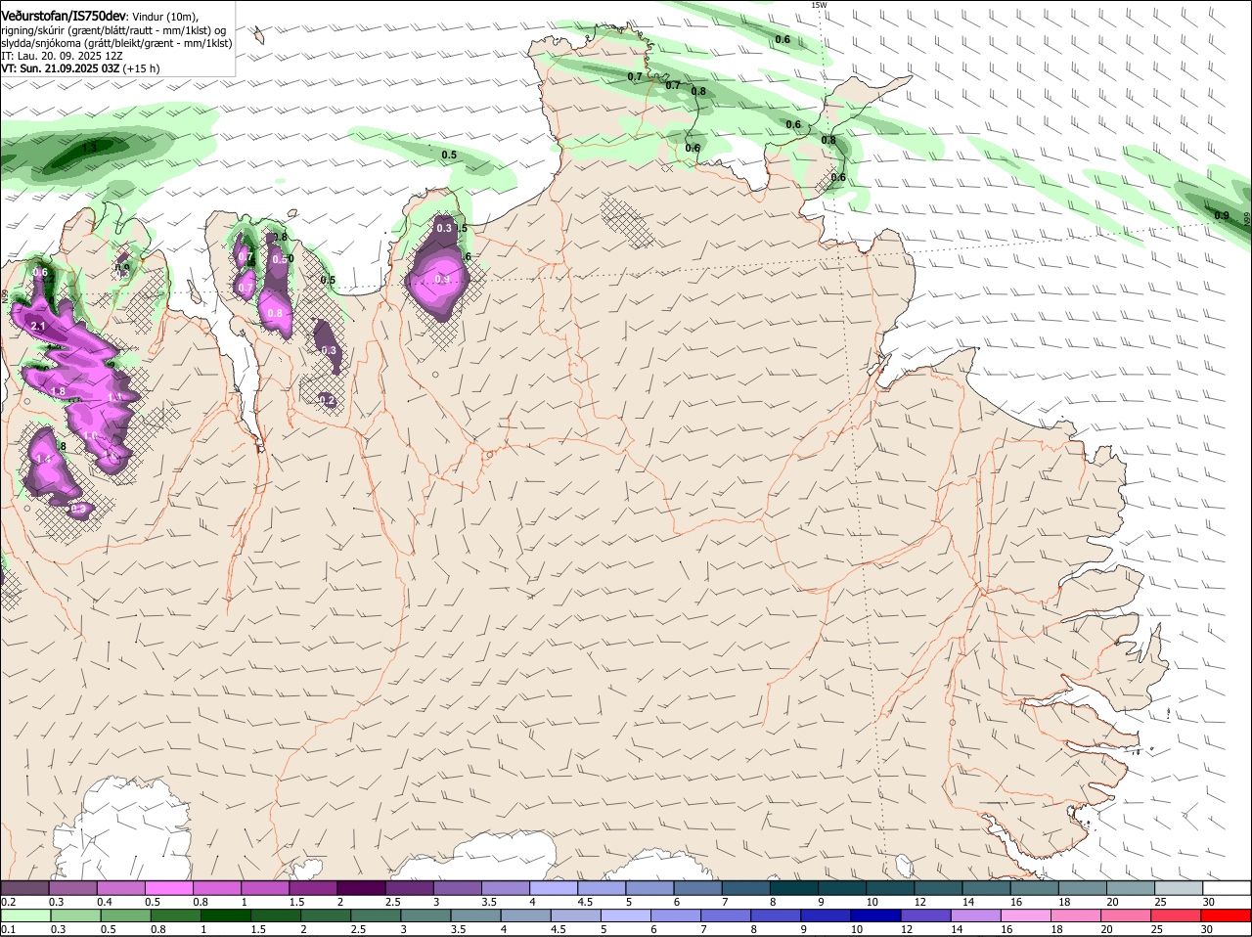The image size is (1252, 937).
Task: Click the 3.5 label in purple snow legend
Action: [489, 902]
